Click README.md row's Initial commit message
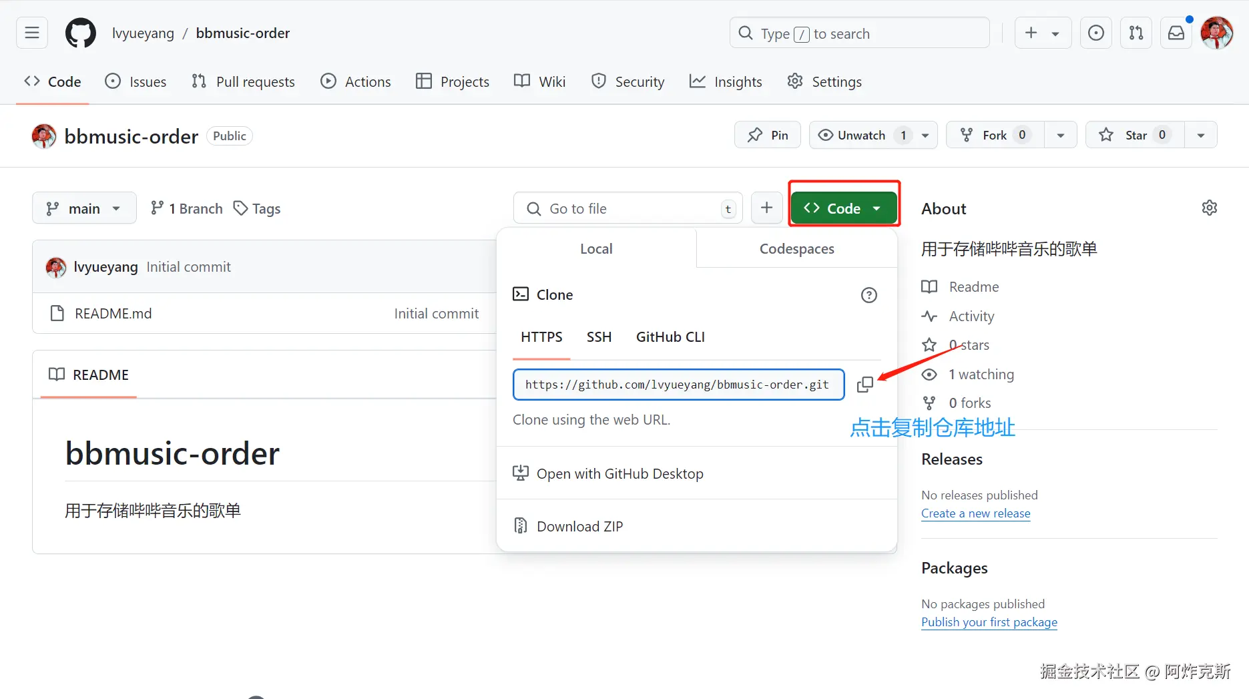Screen dimensions: 1249x699 click(x=437, y=314)
